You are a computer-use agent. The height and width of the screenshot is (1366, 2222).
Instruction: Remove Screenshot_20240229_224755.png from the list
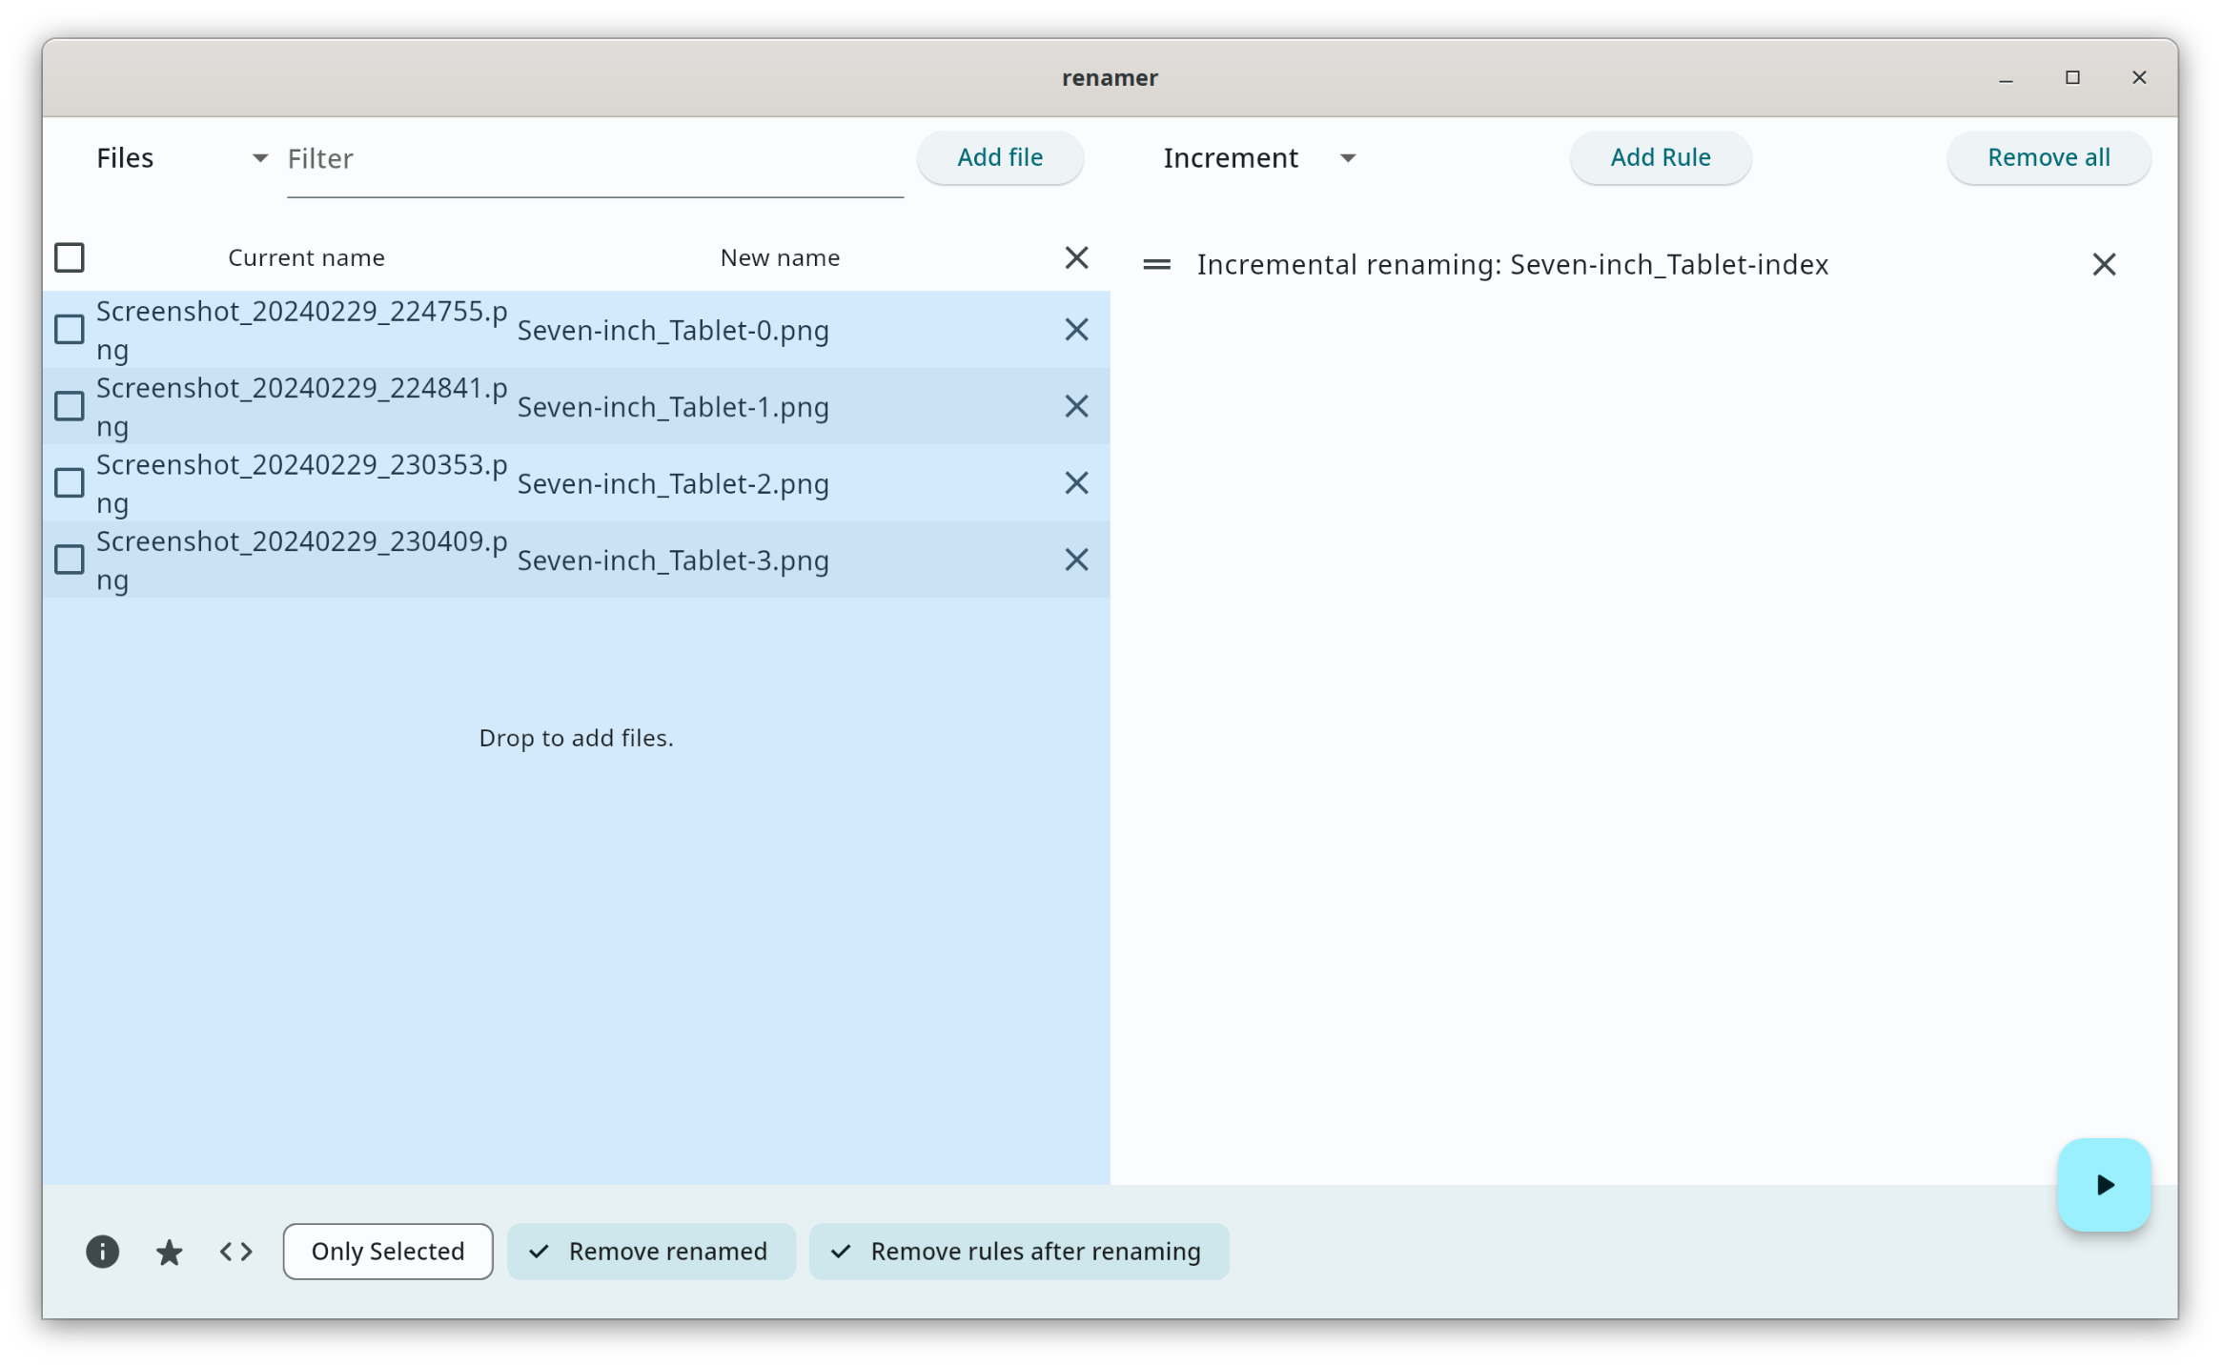point(1076,330)
